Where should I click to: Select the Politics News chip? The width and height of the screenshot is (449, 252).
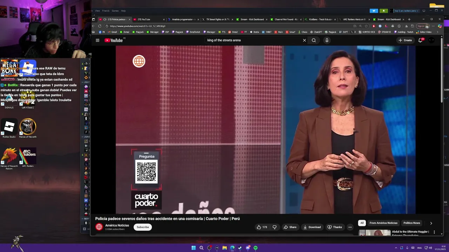click(x=411, y=223)
